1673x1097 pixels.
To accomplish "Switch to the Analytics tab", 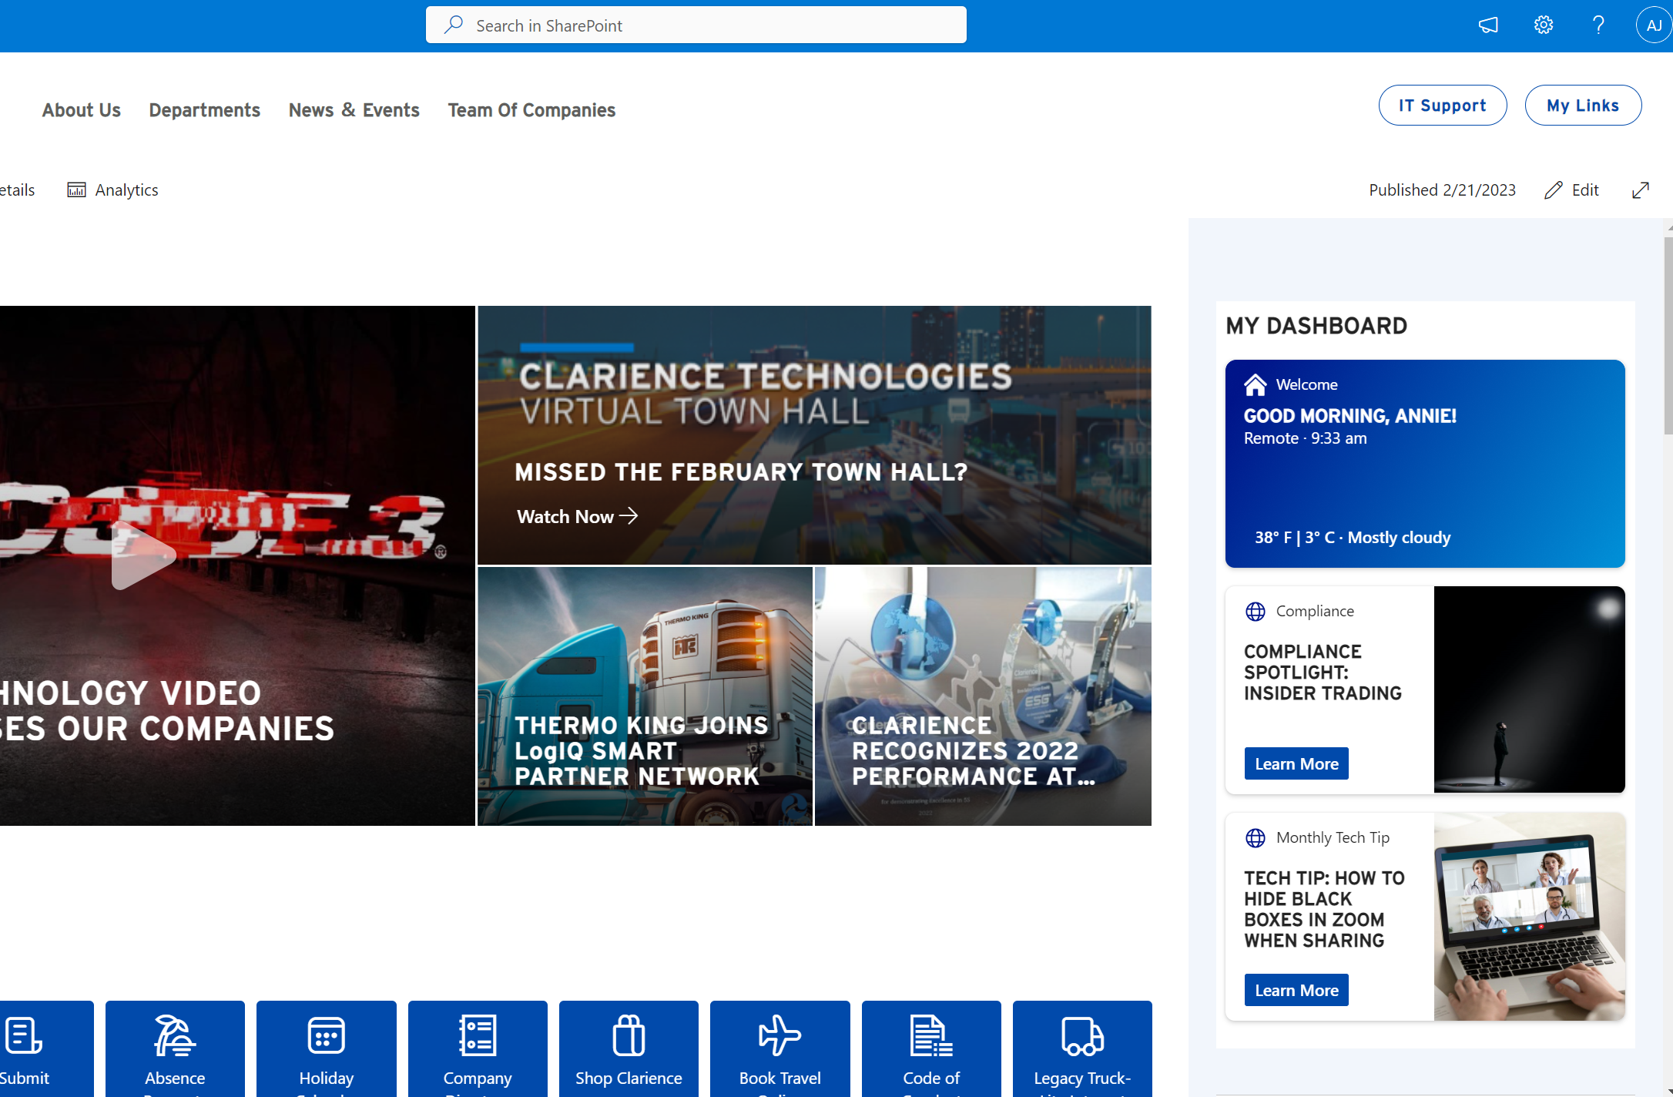I will click(x=112, y=190).
